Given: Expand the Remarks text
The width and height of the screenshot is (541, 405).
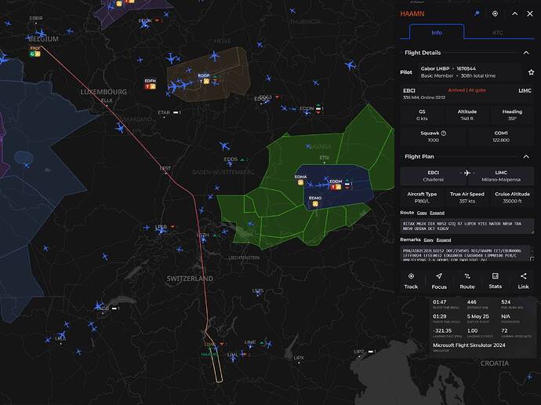Looking at the screenshot, I should [444, 240].
